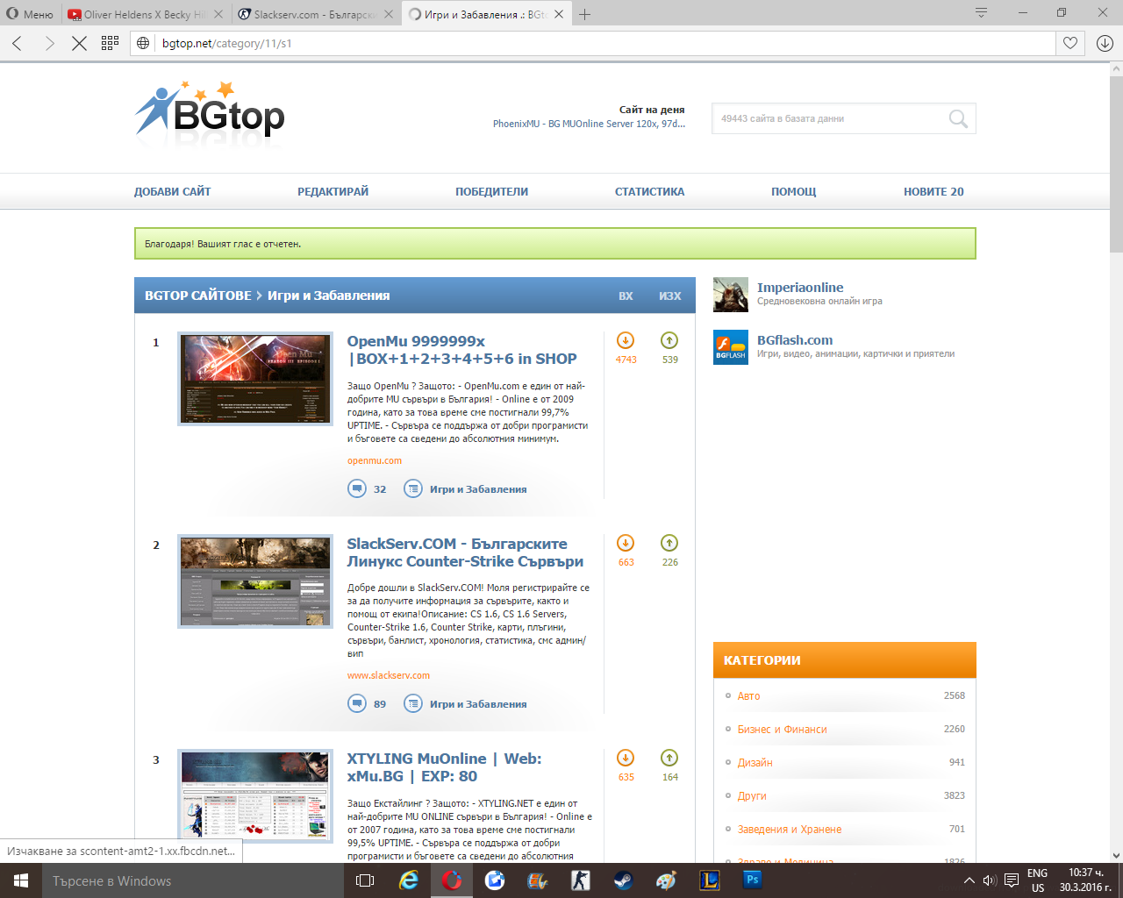Open the tab list dropdown in title bar
Image resolution: width=1123 pixels, height=898 pixels.
pos(981,13)
